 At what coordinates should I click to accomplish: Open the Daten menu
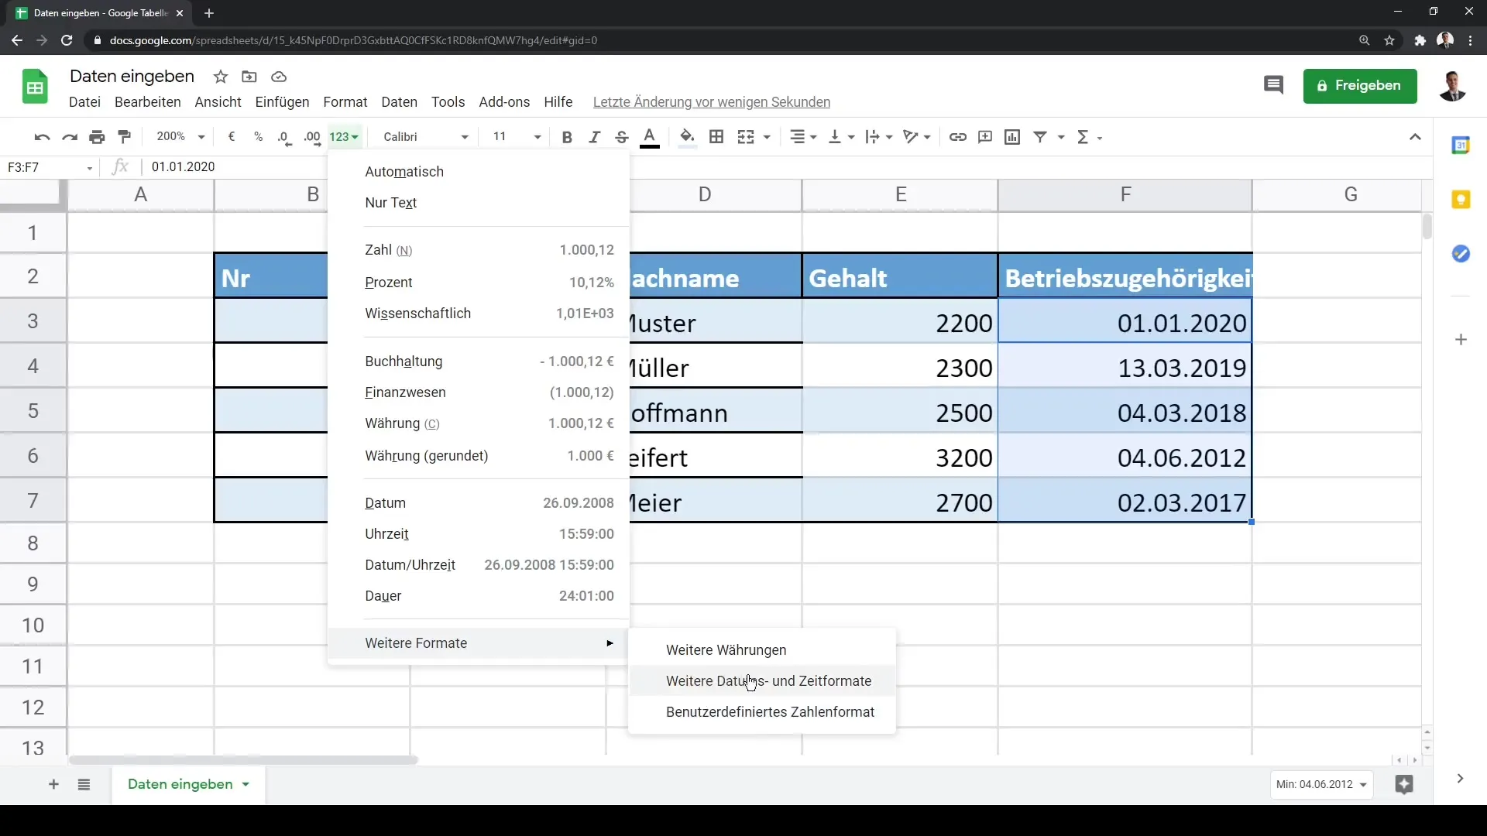click(399, 102)
